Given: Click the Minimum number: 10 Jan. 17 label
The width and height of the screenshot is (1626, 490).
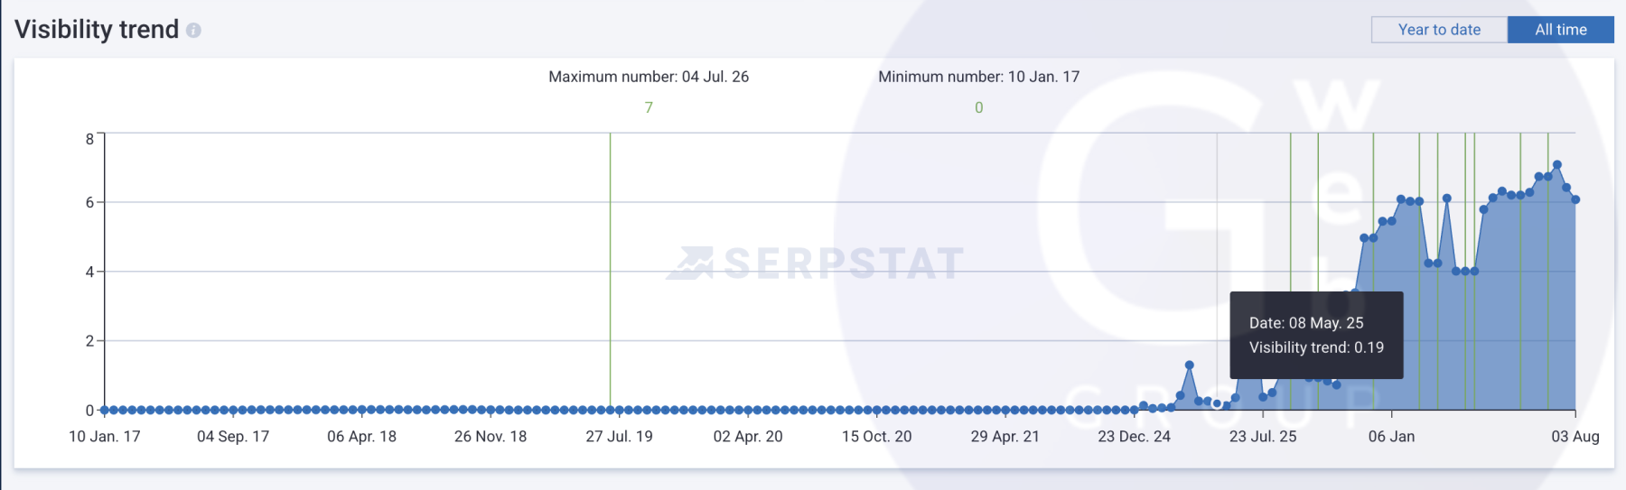Looking at the screenshot, I should pyautogui.click(x=978, y=77).
